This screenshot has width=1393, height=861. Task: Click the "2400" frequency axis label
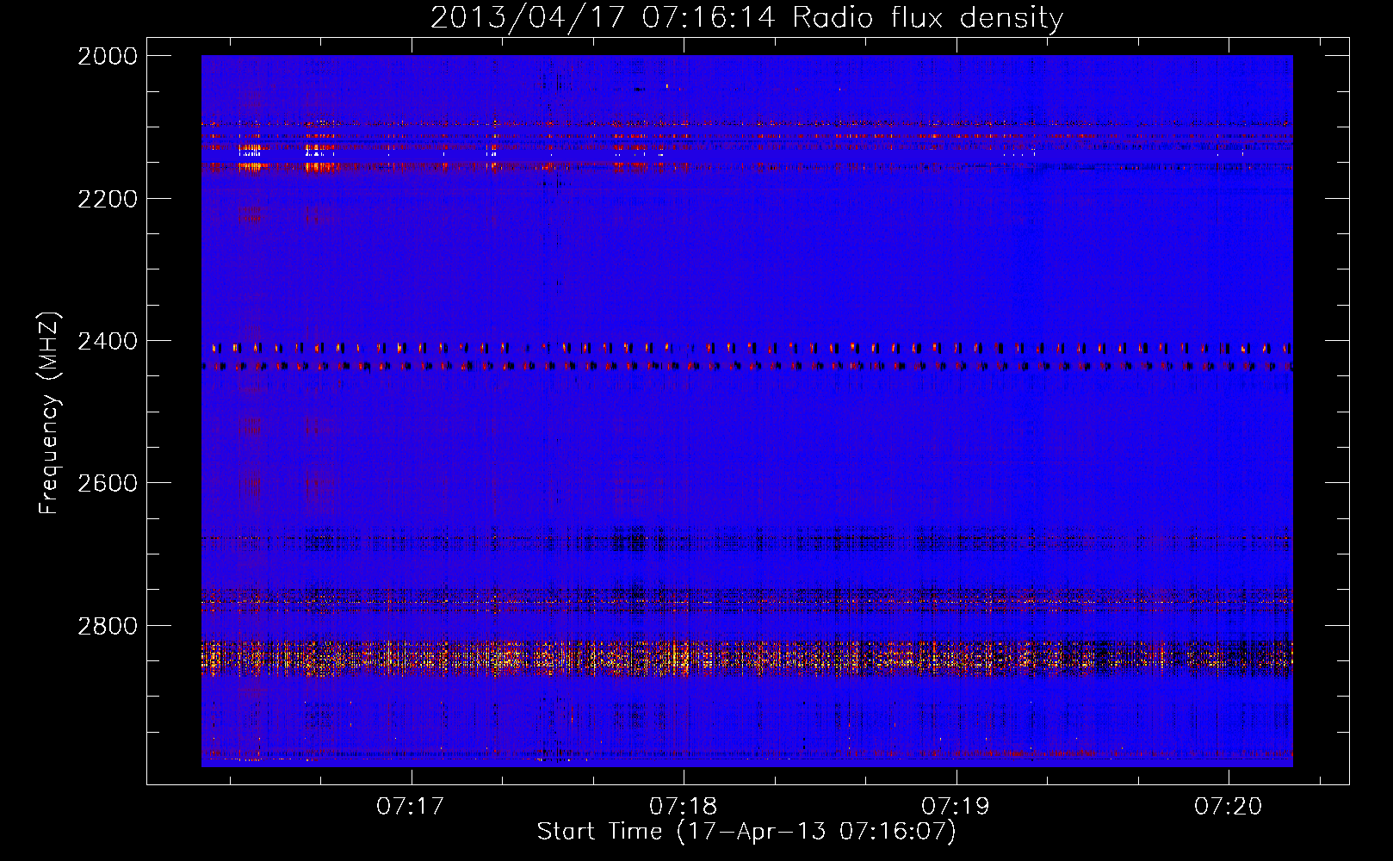(x=108, y=342)
